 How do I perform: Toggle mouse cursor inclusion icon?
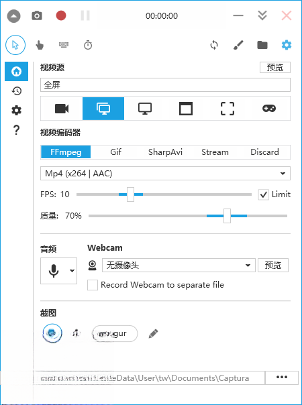[15, 45]
